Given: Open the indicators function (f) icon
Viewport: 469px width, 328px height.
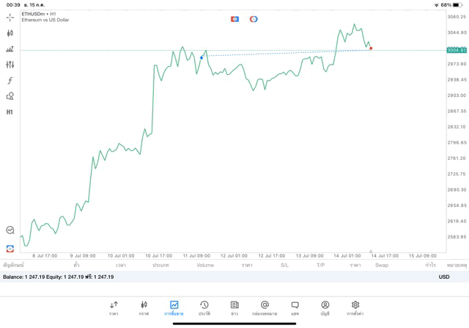Looking at the screenshot, I should pos(10,81).
